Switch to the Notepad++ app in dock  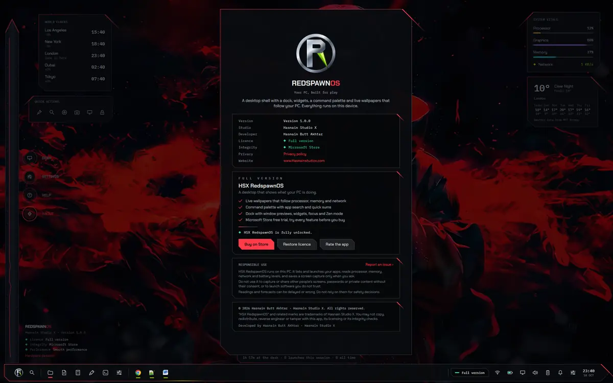pos(152,373)
